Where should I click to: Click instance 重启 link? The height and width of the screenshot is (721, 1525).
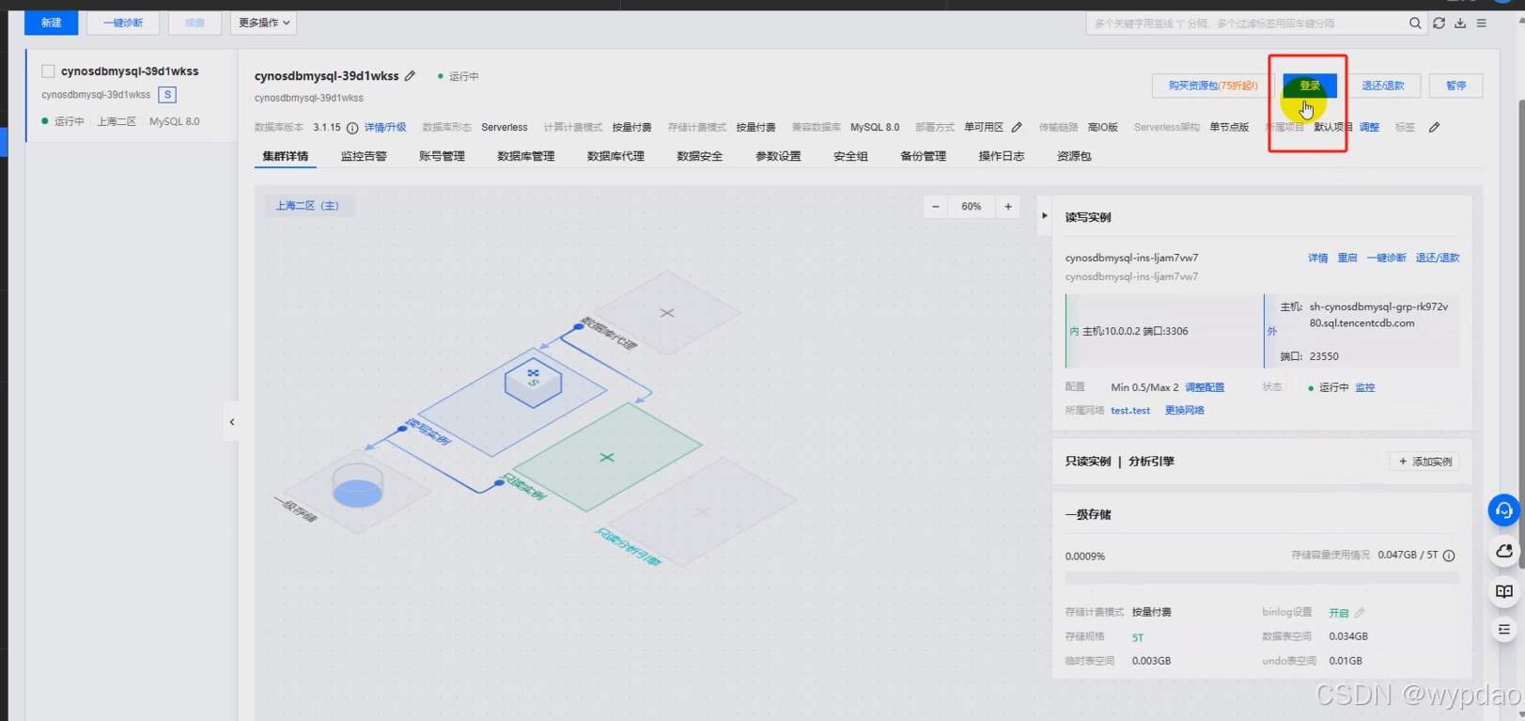coord(1347,258)
